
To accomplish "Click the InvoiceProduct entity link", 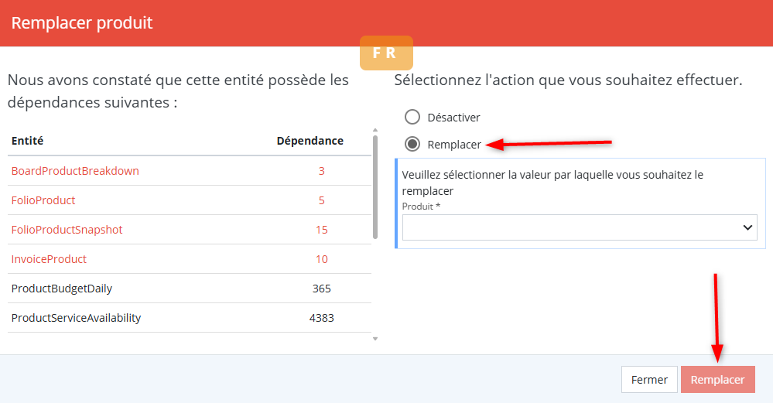I will (49, 259).
